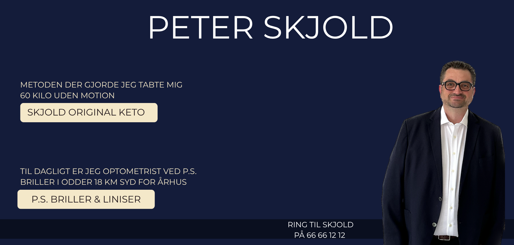Click the man's hair in the portrait
The width and height of the screenshot is (514, 245).
(x=458, y=69)
